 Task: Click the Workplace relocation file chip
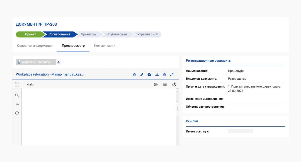(x=36, y=62)
